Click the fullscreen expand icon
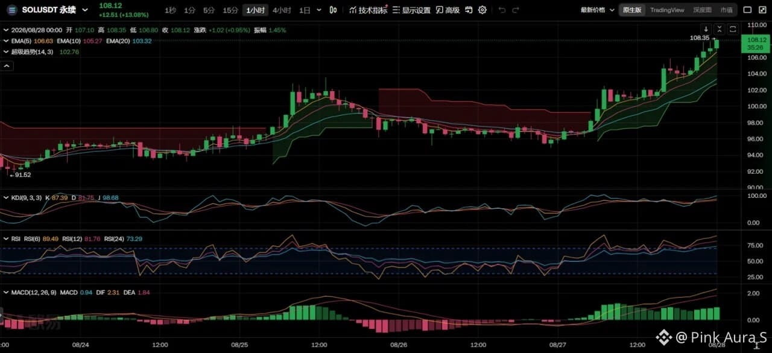This screenshot has width=772, height=353. 762,10
